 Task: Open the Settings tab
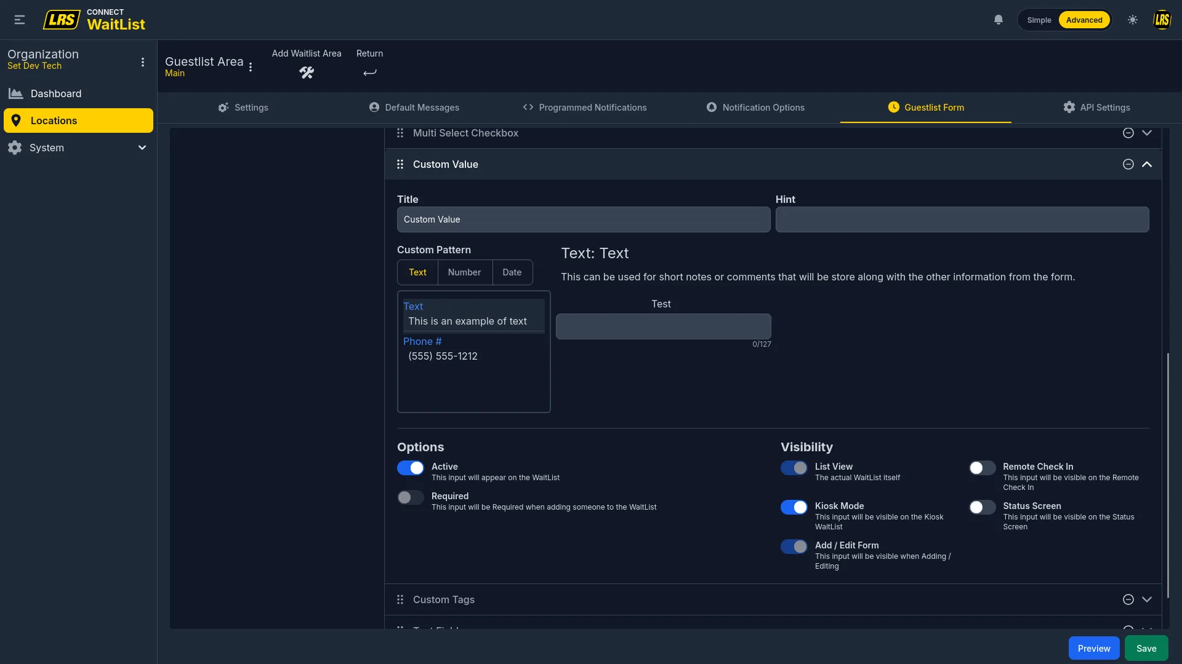[243, 108]
